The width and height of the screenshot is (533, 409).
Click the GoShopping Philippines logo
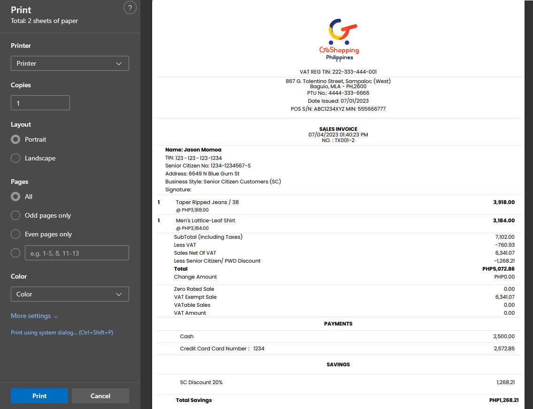[x=339, y=39]
